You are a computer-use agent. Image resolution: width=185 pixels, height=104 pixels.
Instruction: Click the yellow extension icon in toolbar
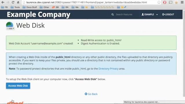pyautogui.click(x=176, y=2)
